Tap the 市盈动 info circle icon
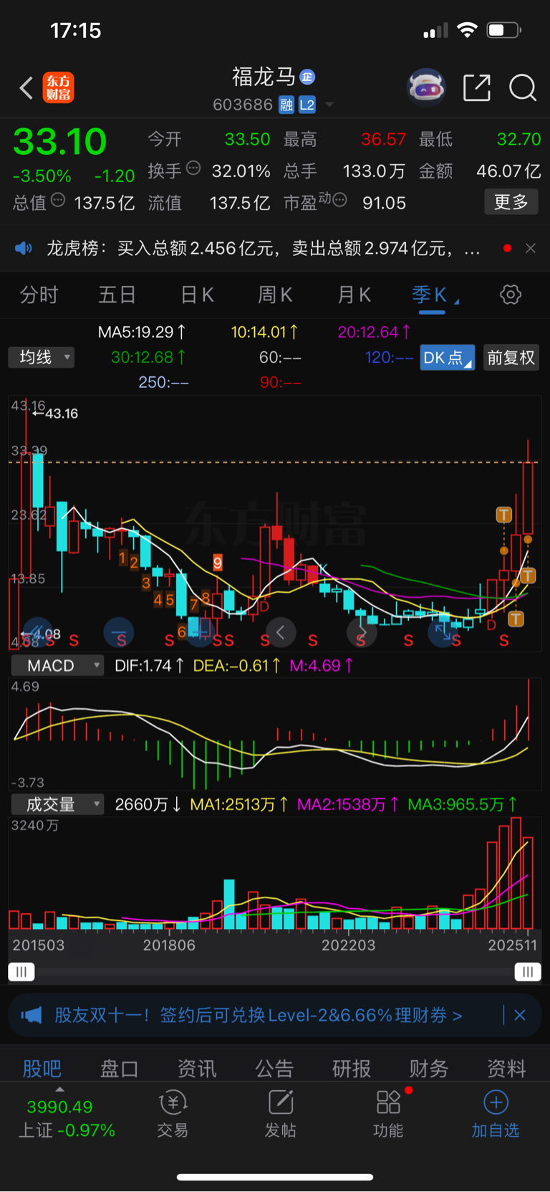550x1192 pixels. (340, 200)
